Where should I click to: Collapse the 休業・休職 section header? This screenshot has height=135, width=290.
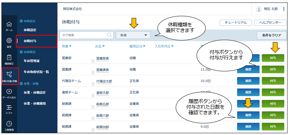tap(29, 84)
